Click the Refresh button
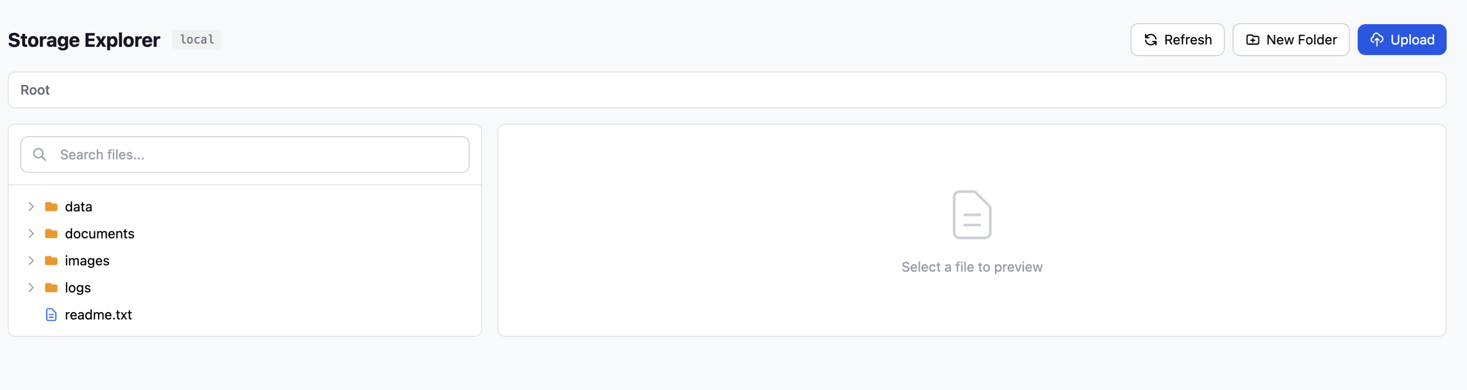Viewport: 1467px width, 390px height. coord(1177,40)
